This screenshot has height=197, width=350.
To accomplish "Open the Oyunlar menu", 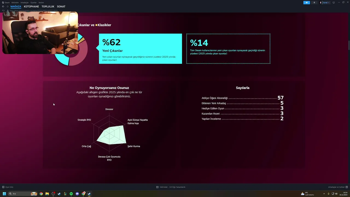I will pos(34,2).
